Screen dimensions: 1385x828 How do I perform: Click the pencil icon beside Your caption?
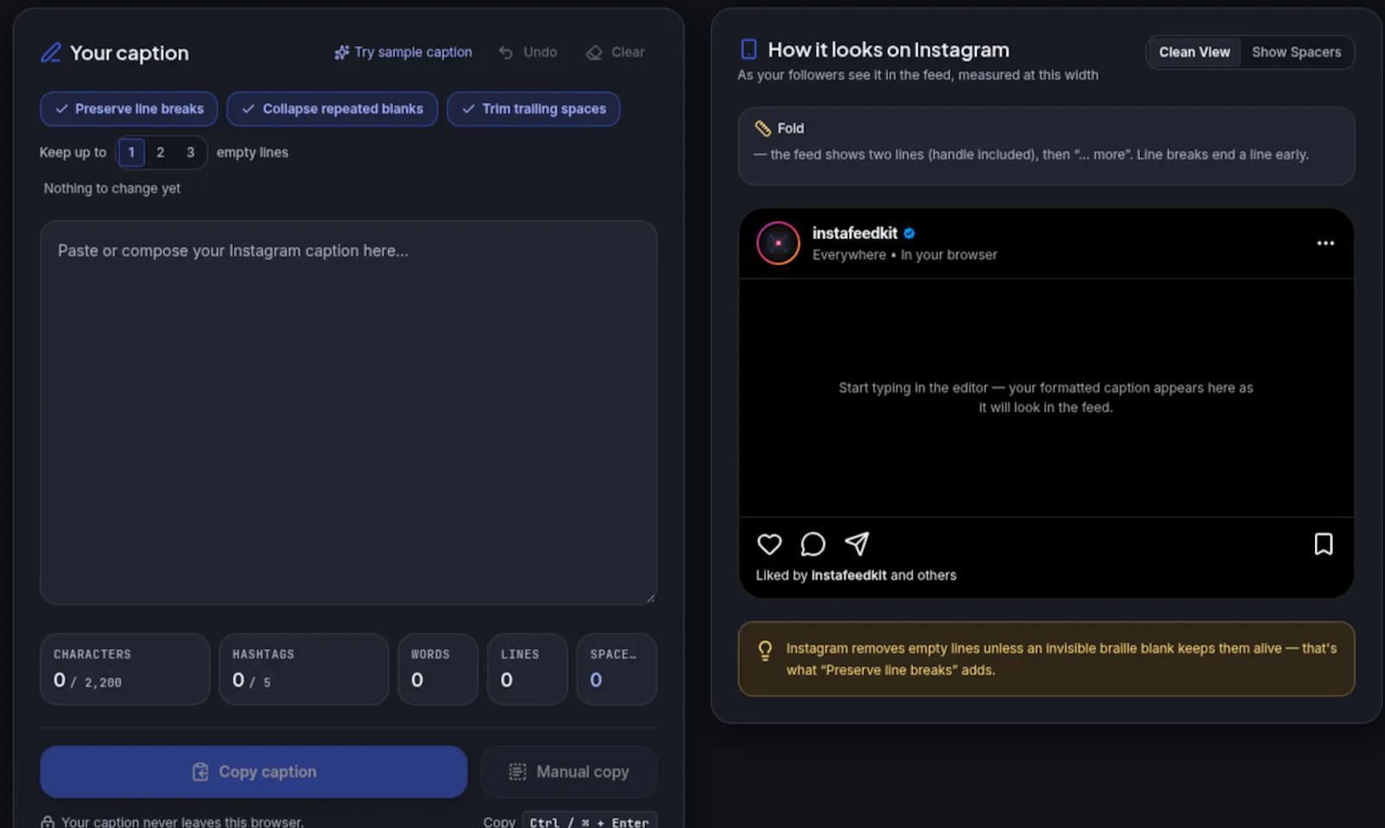[x=51, y=53]
